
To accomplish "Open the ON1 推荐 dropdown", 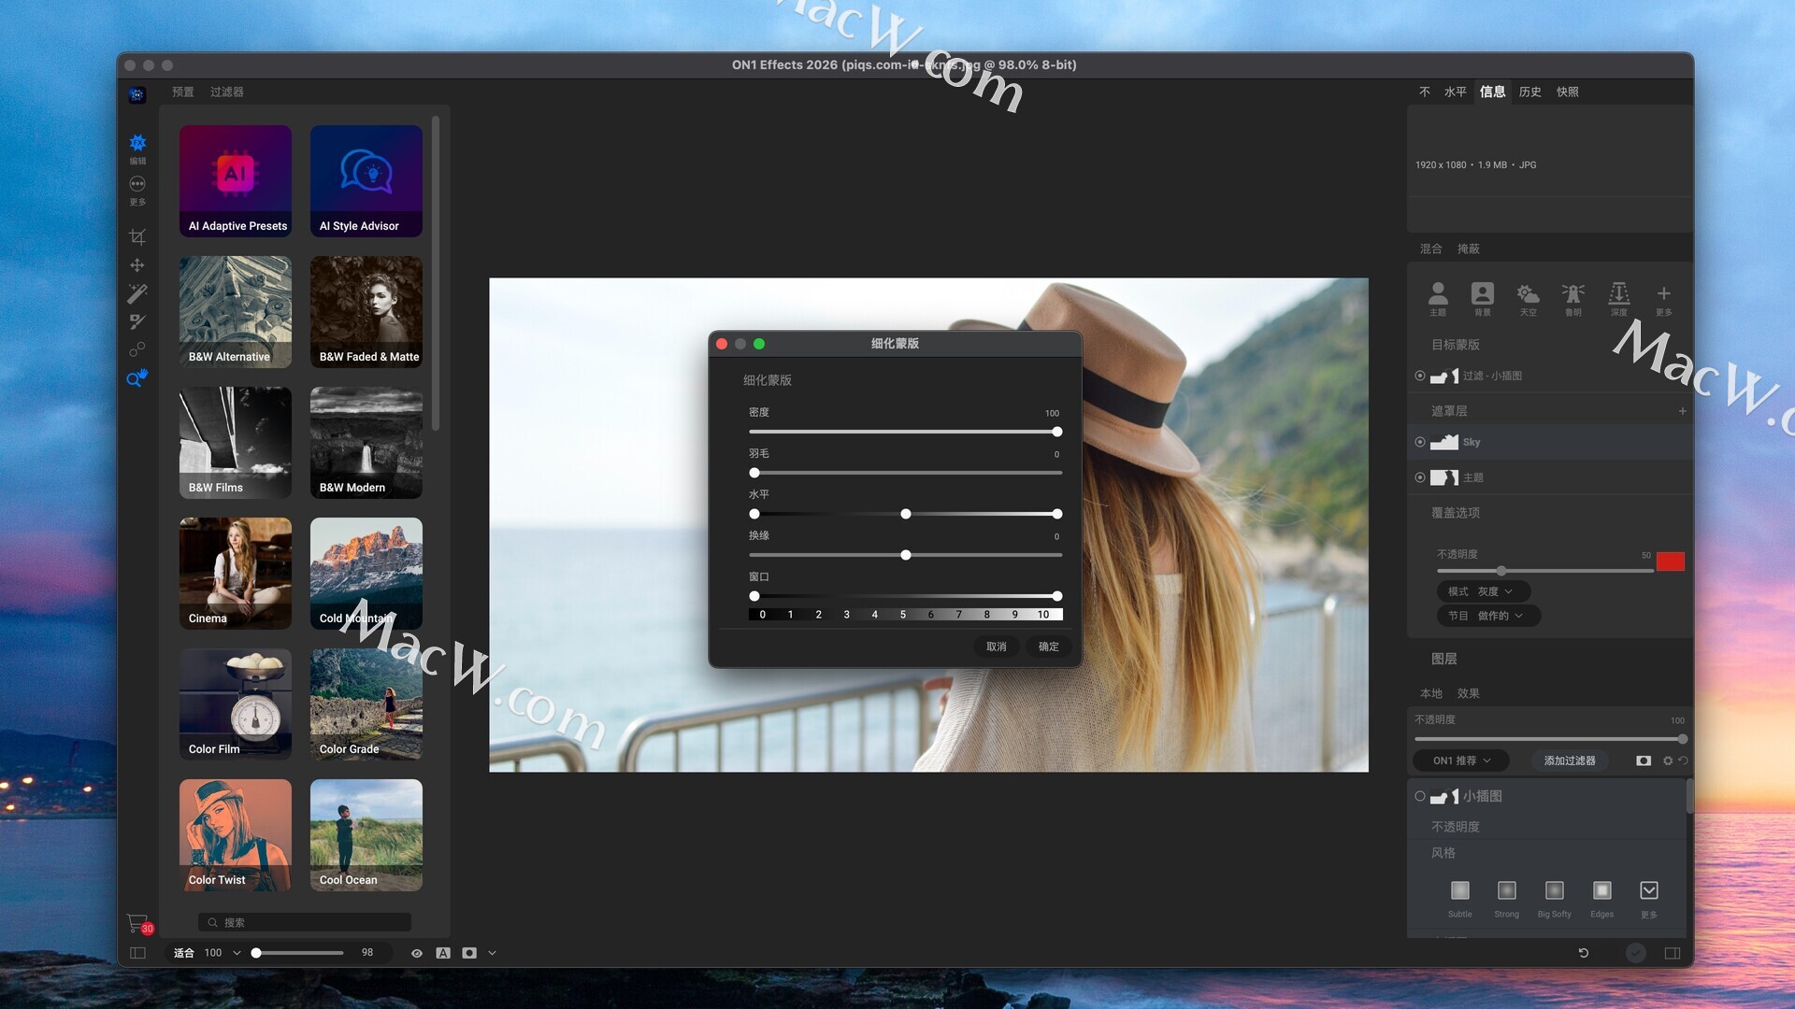I will [x=1461, y=760].
